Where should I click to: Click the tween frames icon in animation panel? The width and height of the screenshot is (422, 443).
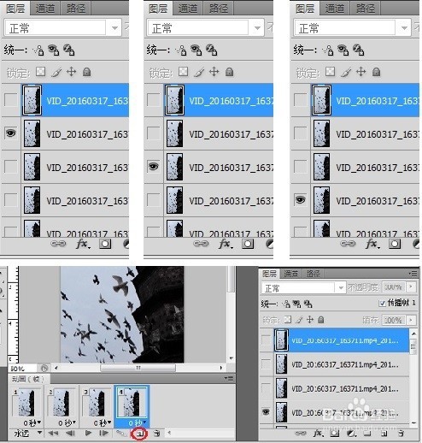[x=121, y=434]
